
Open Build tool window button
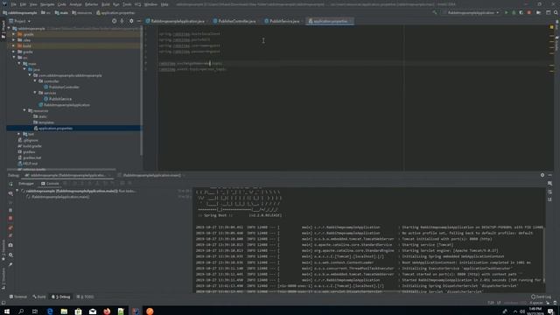click(x=39, y=297)
